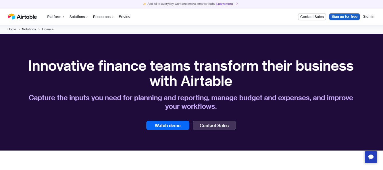
Task: Click the Finance breadcrumb item
Action: point(47,29)
